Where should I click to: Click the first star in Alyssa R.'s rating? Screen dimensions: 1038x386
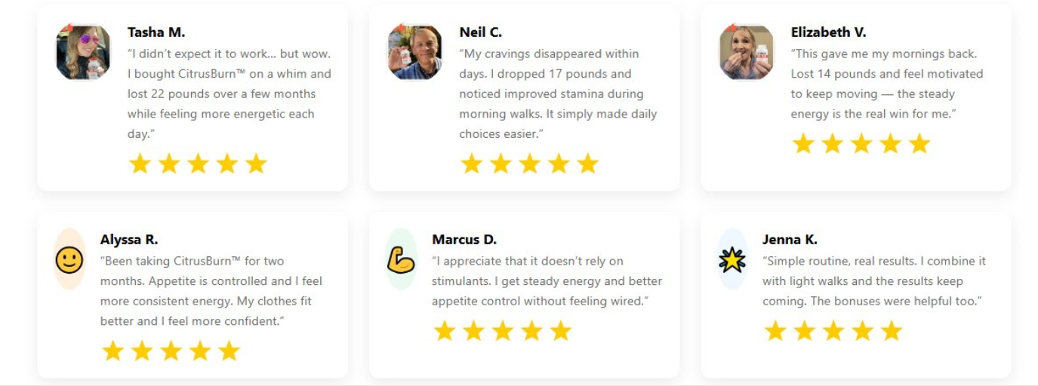click(x=112, y=351)
